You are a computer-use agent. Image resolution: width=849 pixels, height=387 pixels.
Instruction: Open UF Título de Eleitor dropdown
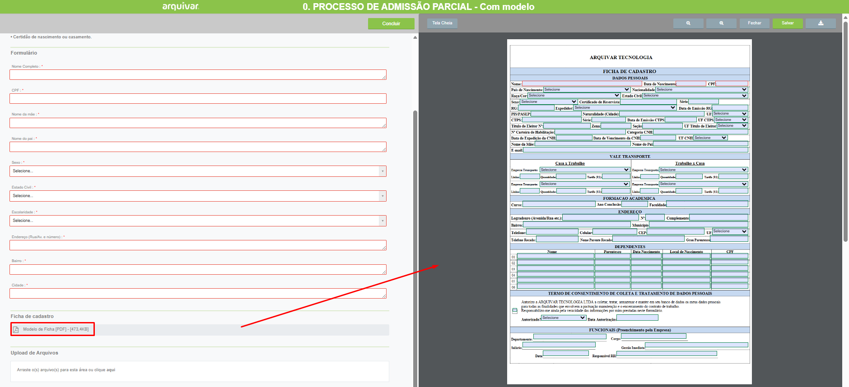click(x=732, y=126)
